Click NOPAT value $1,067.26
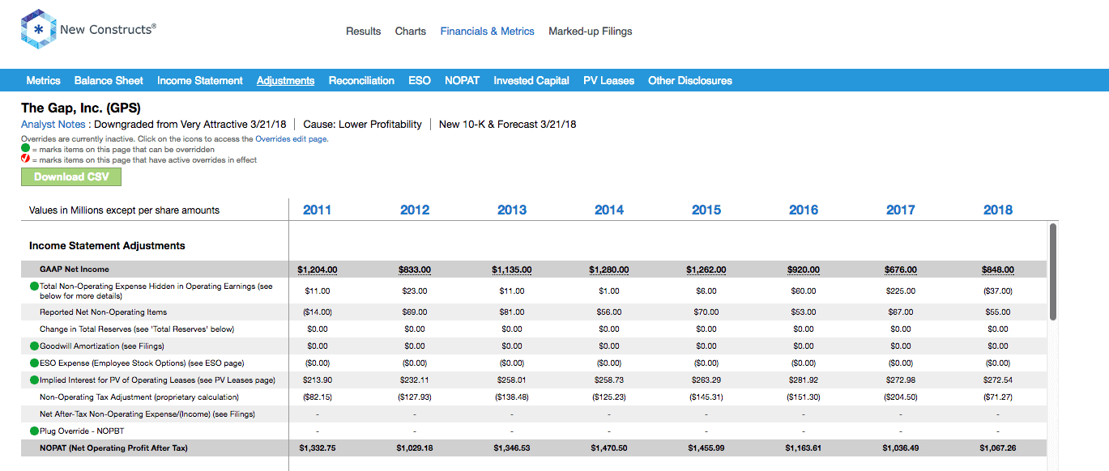1109x471 pixels. pos(997,448)
